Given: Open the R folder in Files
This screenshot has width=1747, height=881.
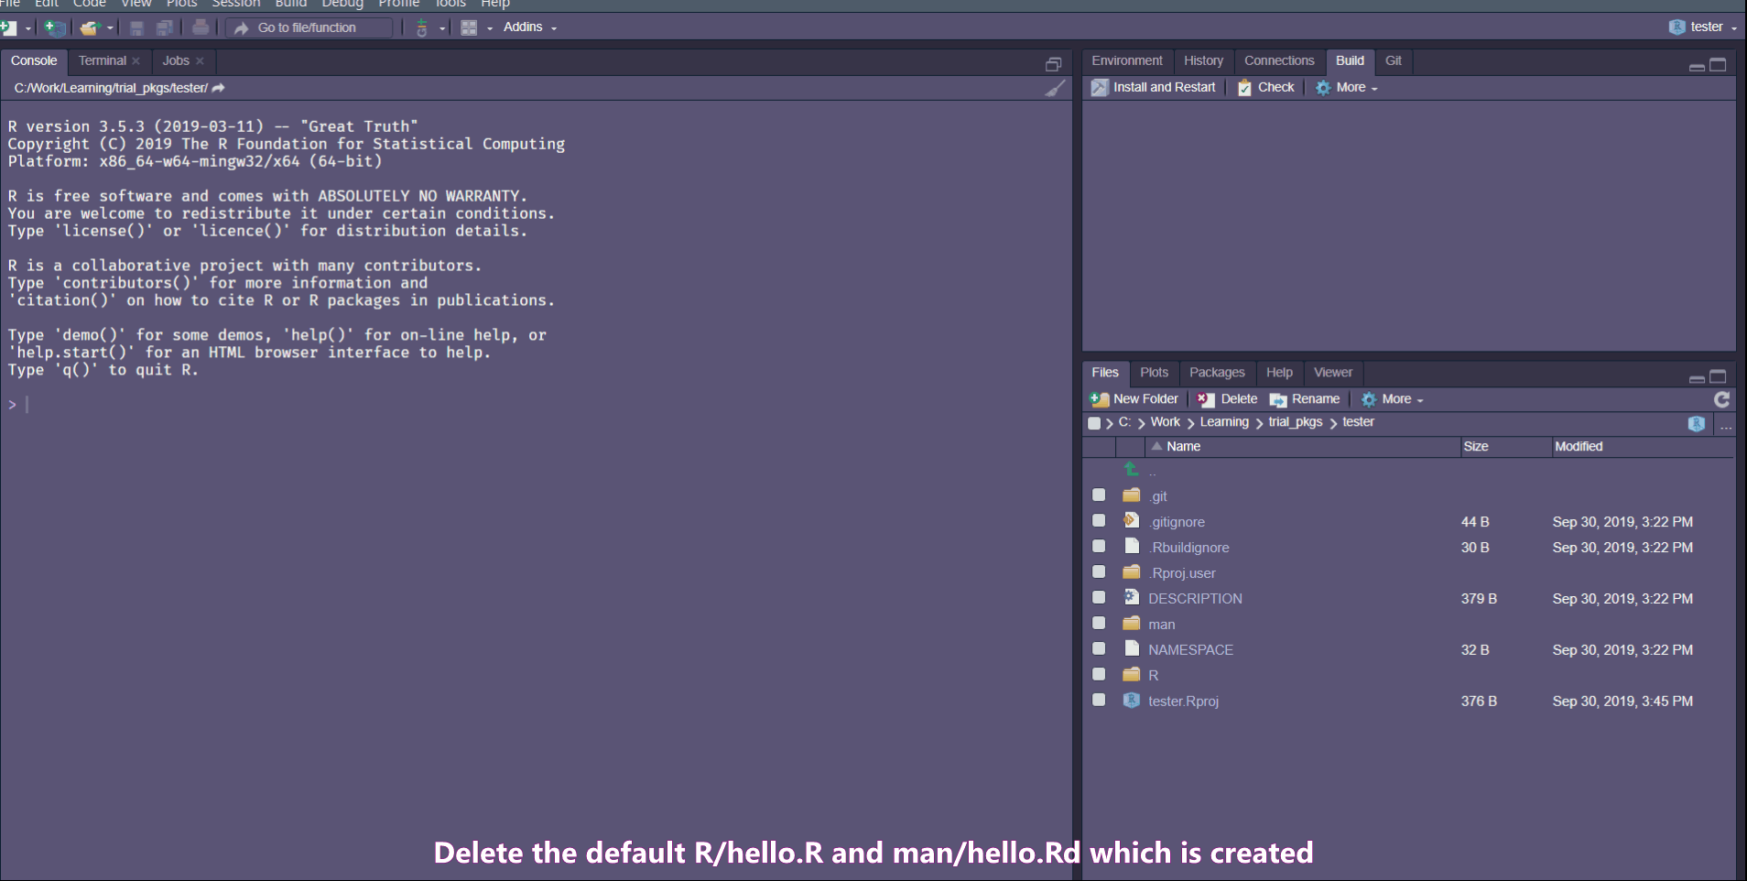Looking at the screenshot, I should point(1153,675).
